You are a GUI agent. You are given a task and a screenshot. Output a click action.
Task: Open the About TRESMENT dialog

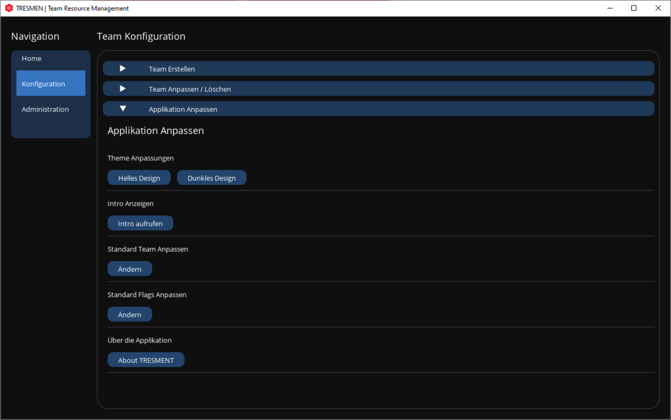tap(146, 360)
